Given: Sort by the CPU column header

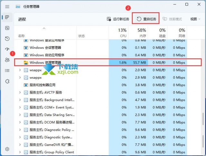Looking at the screenshot, I should (x=118, y=32).
